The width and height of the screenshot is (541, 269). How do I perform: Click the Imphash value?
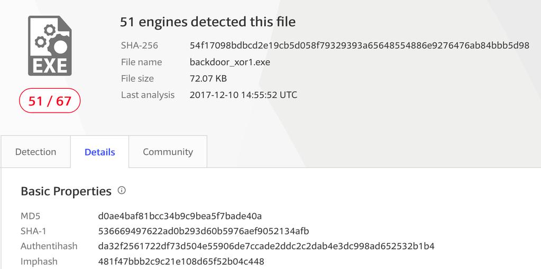181,262
